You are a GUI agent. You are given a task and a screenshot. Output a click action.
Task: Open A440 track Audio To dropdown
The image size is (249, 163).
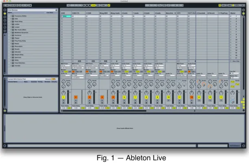coord(66,76)
